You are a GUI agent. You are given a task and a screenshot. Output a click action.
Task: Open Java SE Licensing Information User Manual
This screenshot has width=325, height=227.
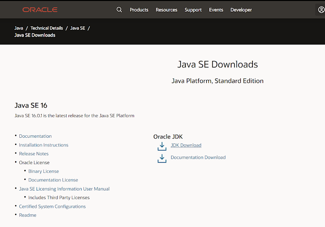pos(64,189)
